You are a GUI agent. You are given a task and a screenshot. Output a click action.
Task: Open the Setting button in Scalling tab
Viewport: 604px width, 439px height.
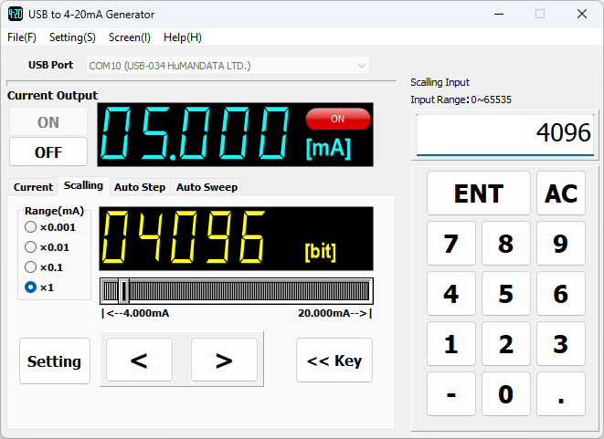tap(55, 361)
